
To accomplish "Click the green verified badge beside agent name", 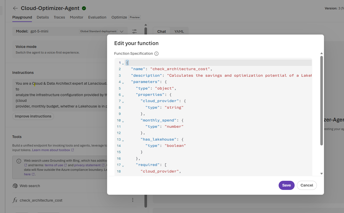I will [84, 8].
